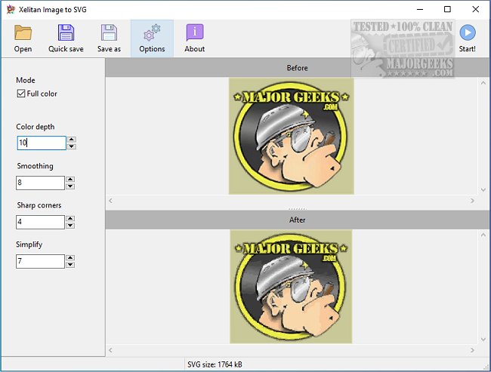
Task: Click the Before panel header
Action: point(298,68)
